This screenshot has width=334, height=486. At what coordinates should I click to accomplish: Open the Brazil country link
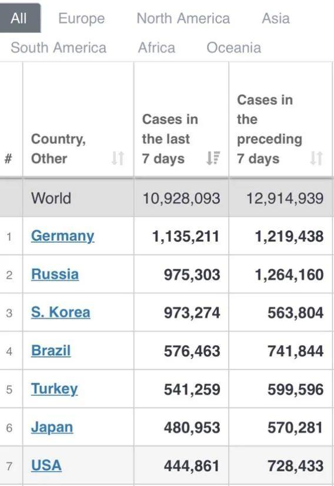51,351
